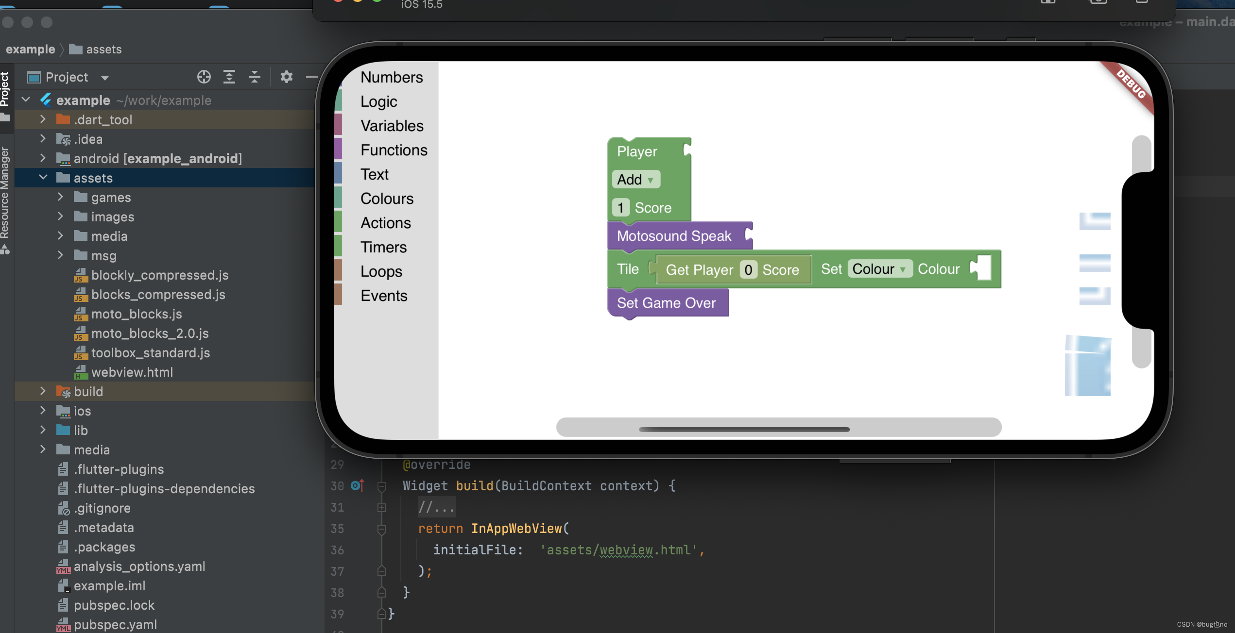1235x633 pixels.
Task: Select the Variables toolbox category
Action: (392, 126)
